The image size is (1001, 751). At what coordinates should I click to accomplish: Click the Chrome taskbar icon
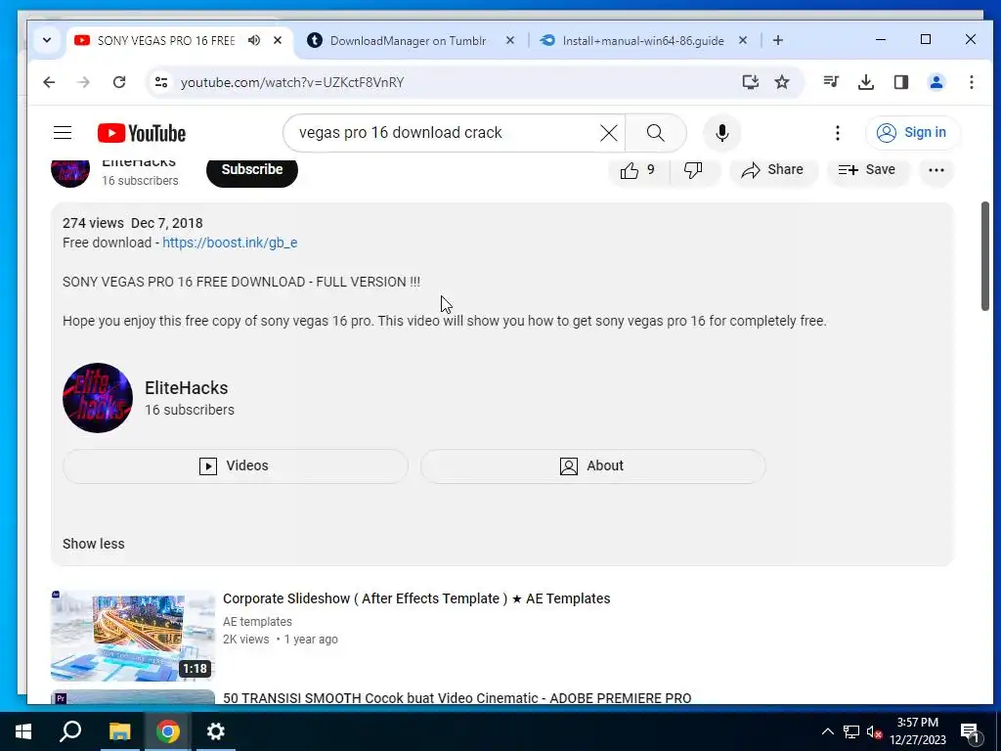pos(168,731)
